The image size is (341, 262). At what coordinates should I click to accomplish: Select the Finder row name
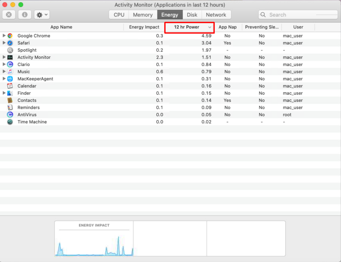pyautogui.click(x=24, y=93)
